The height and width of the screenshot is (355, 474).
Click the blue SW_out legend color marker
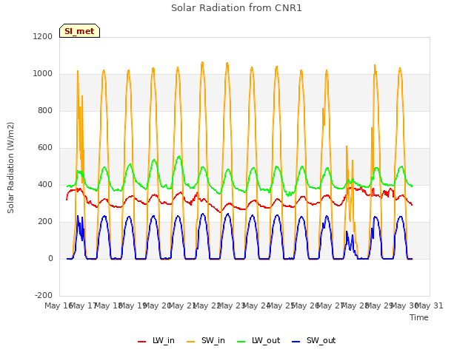[x=296, y=342]
